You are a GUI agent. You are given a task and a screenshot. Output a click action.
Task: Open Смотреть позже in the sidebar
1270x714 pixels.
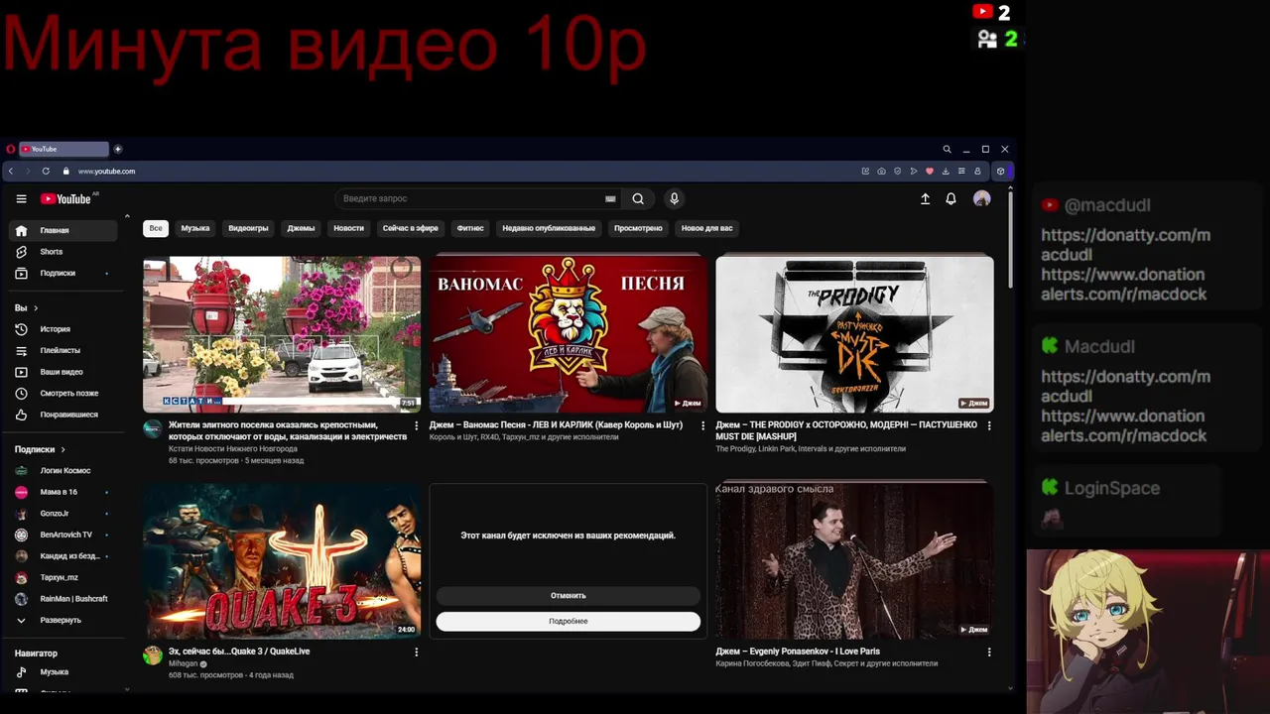[x=63, y=393]
